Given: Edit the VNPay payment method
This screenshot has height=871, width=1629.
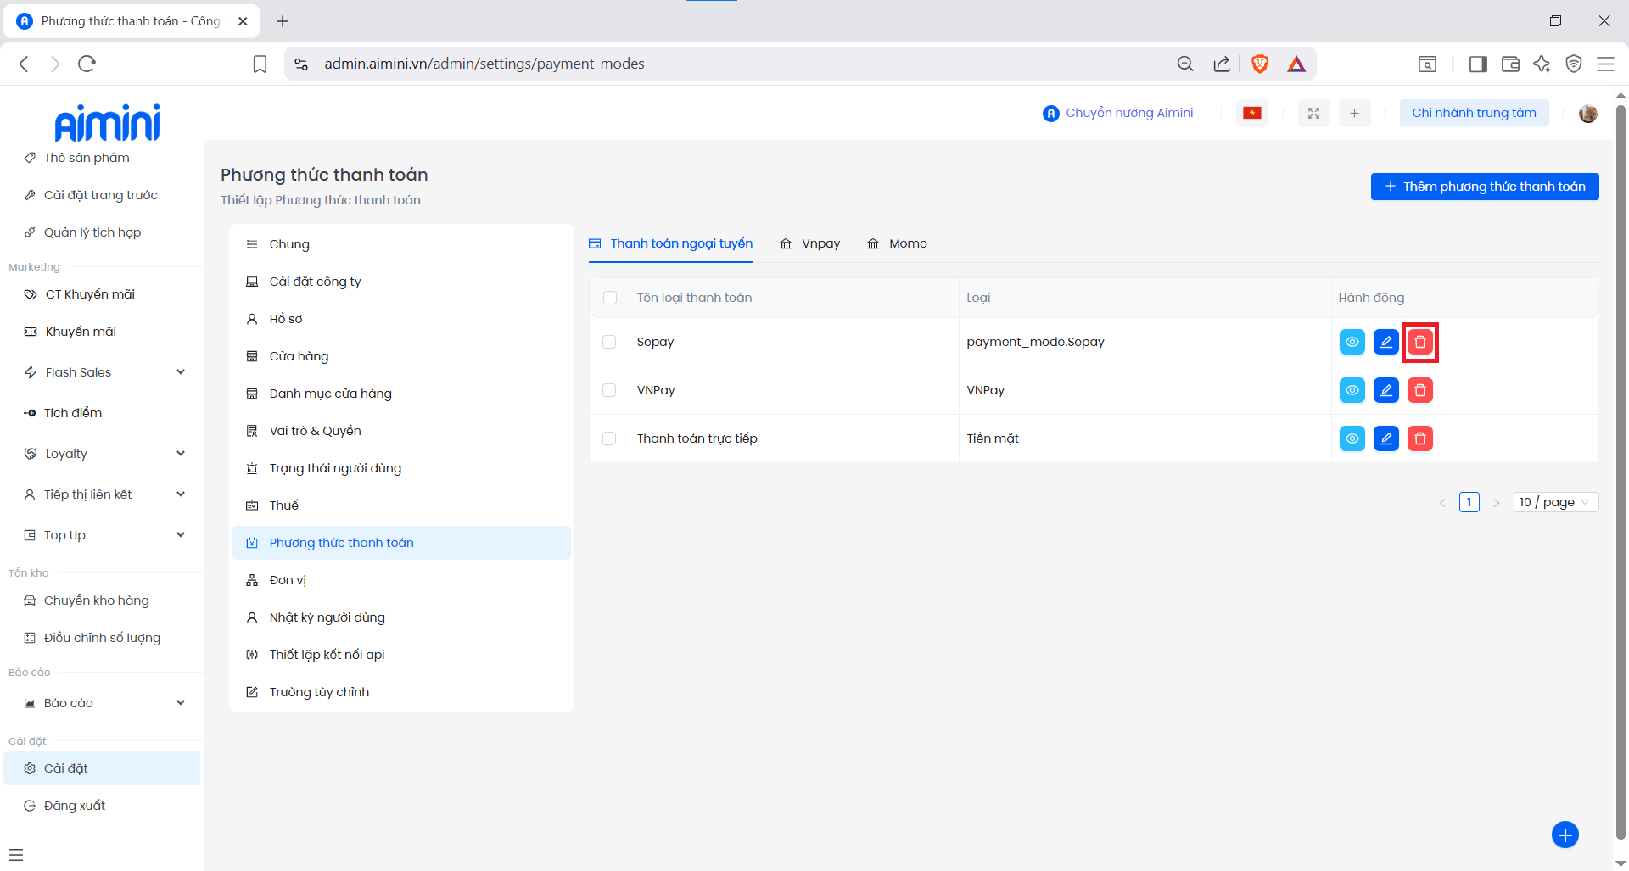Looking at the screenshot, I should tap(1385, 390).
